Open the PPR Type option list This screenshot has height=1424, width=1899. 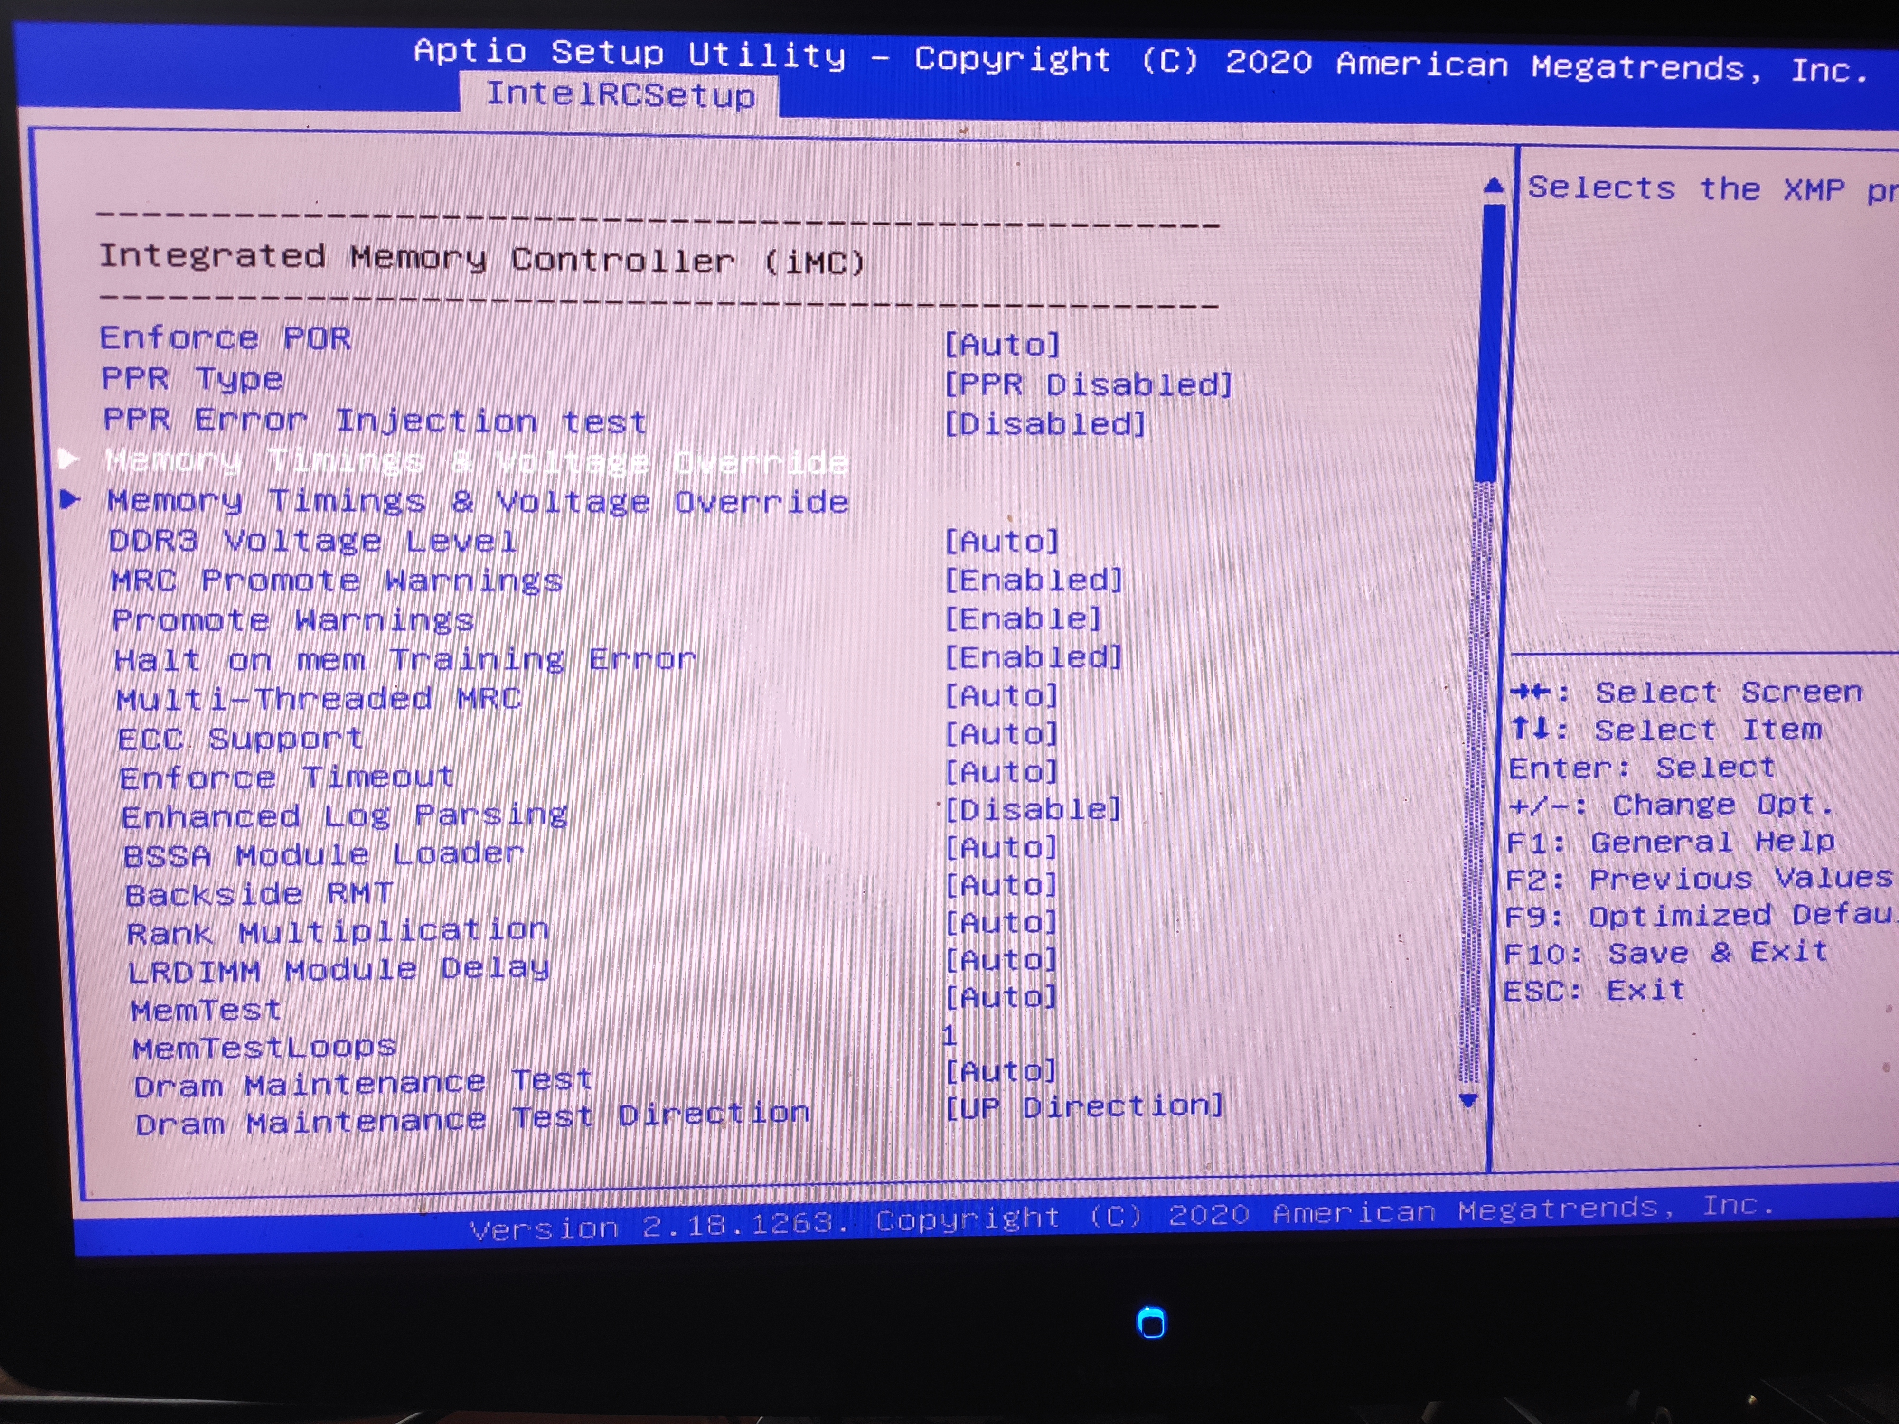point(1088,384)
